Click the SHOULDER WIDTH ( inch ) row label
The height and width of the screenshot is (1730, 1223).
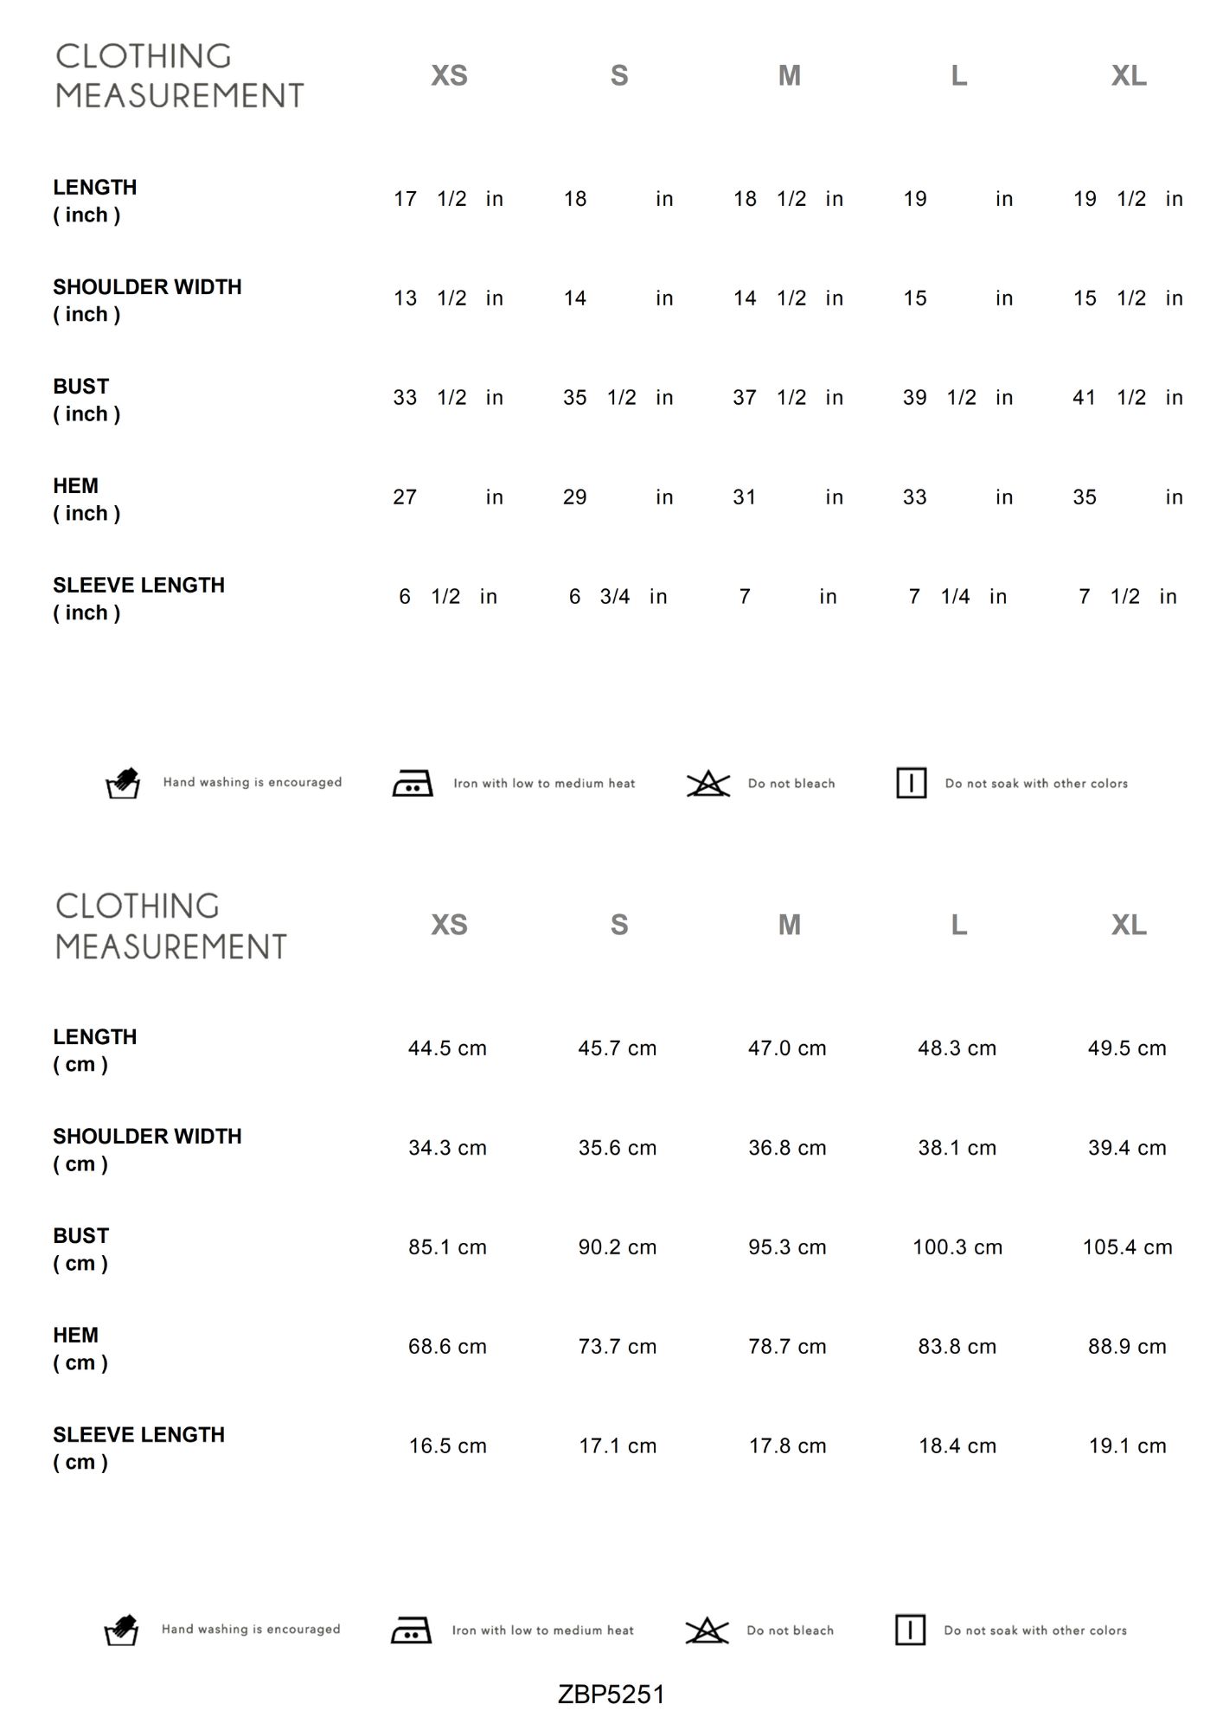tap(147, 299)
